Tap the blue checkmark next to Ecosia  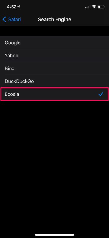(101, 94)
